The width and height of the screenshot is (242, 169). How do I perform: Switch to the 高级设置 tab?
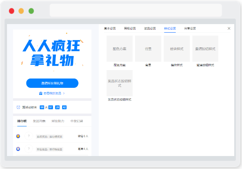[x=130, y=29]
